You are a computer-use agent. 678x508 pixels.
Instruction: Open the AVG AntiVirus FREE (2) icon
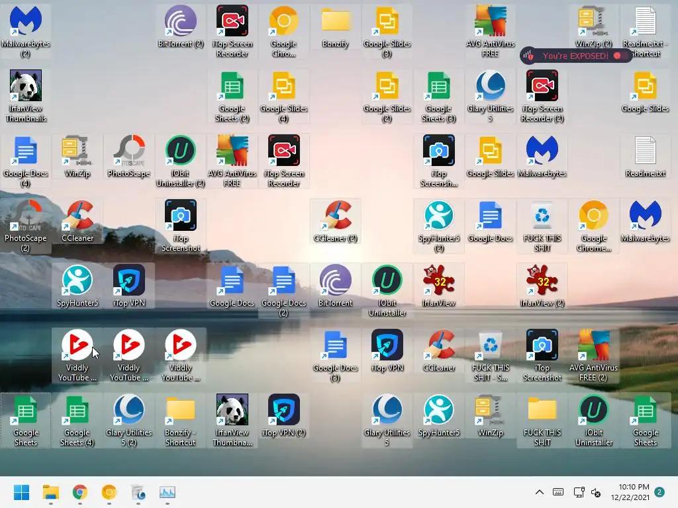[593, 355]
